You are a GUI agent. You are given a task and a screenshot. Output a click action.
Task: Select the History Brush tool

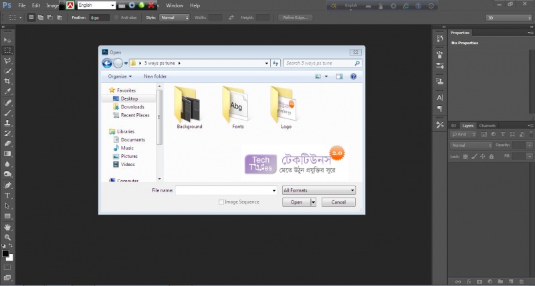click(x=7, y=133)
